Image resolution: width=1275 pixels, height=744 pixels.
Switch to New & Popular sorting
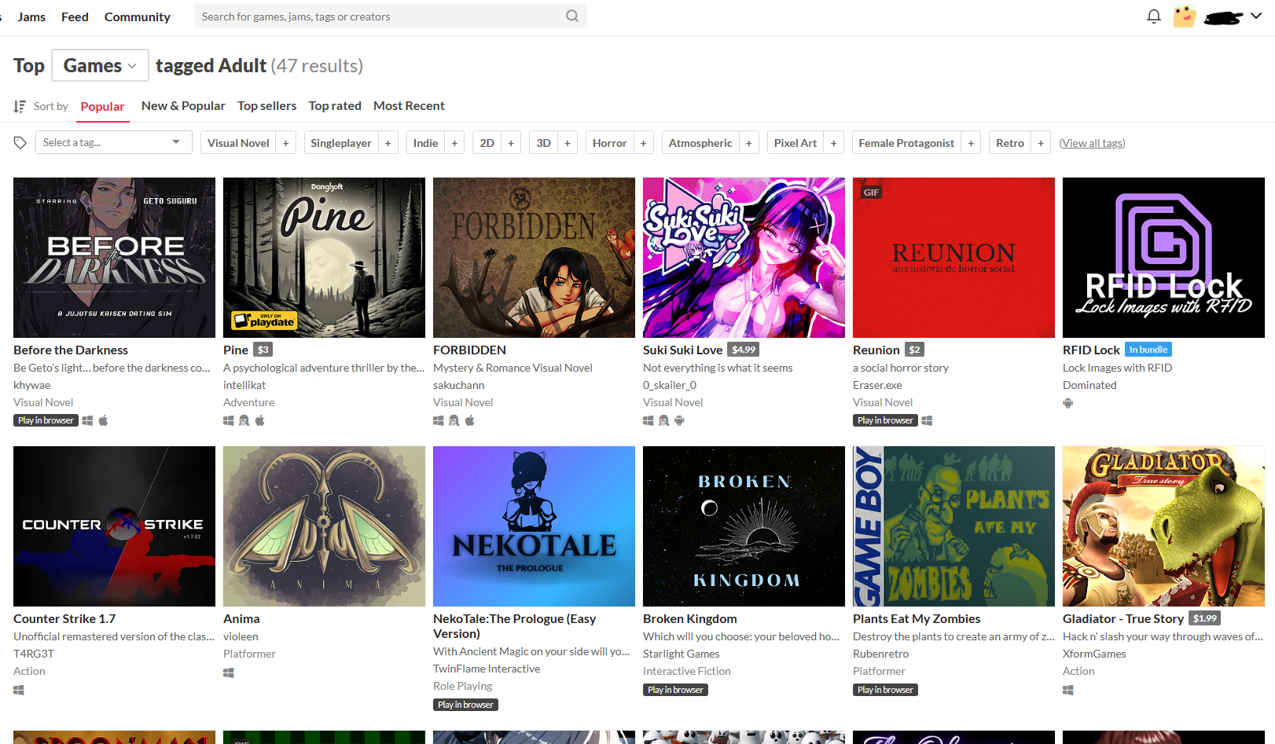(x=183, y=105)
